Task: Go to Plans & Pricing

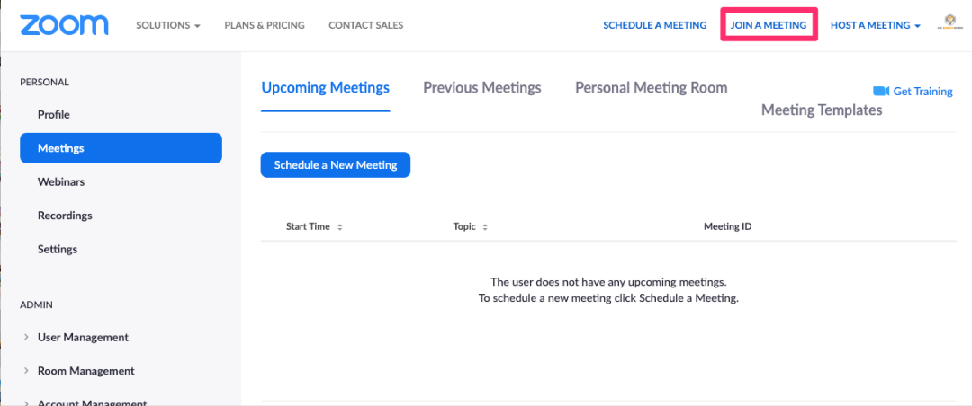Action: tap(265, 25)
